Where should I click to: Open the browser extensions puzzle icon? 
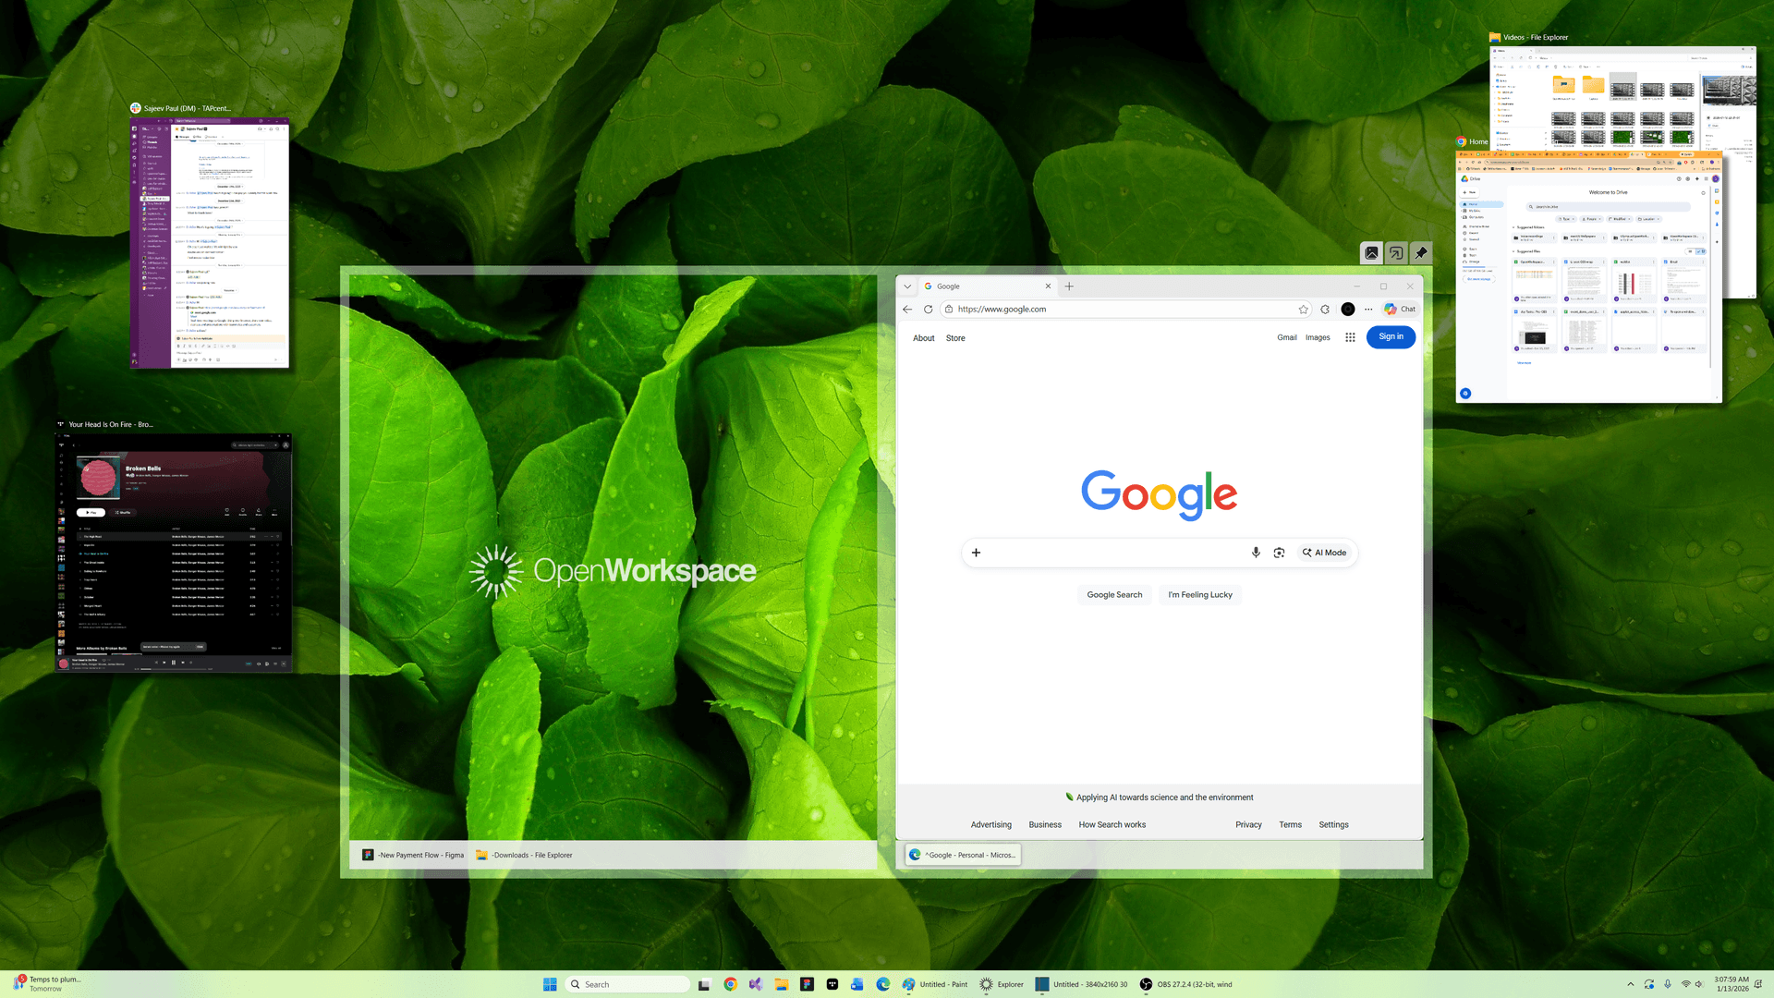click(1325, 310)
